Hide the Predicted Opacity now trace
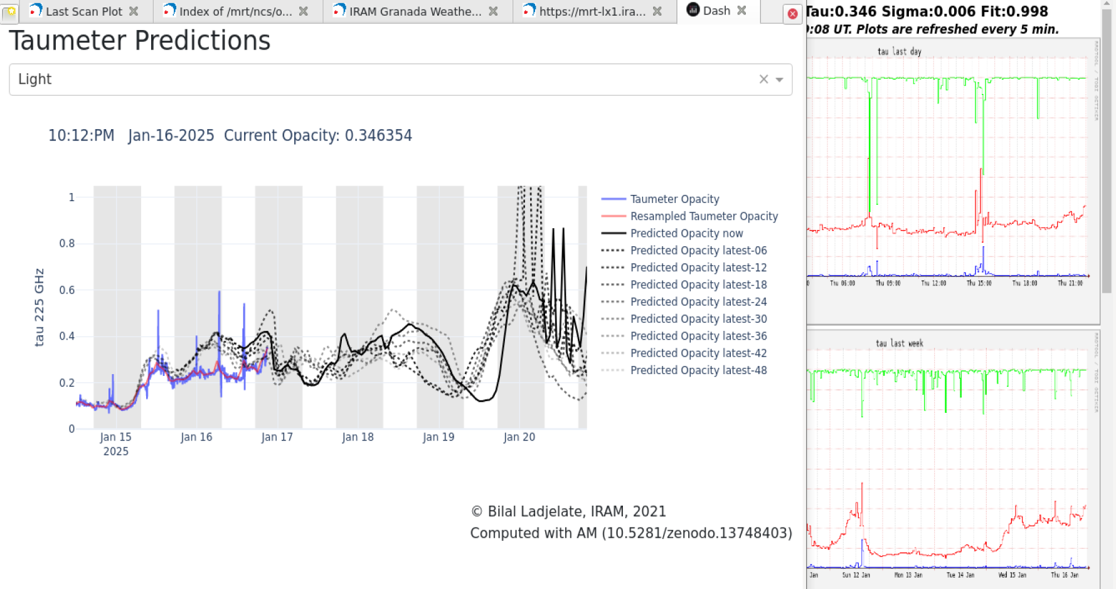Screen dimensions: 1116x589 [686, 233]
